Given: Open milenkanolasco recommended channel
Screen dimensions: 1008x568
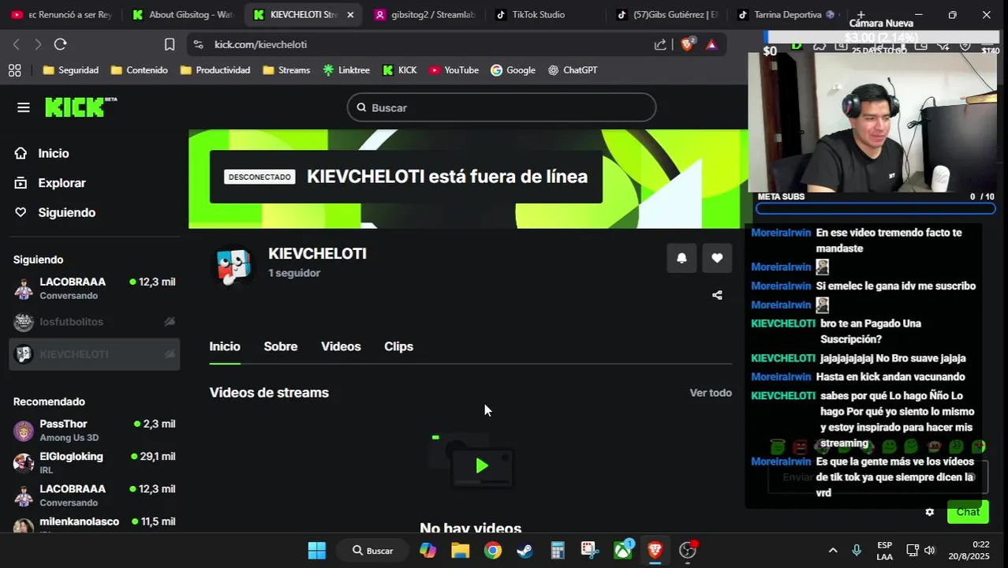Looking at the screenshot, I should click(x=94, y=525).
